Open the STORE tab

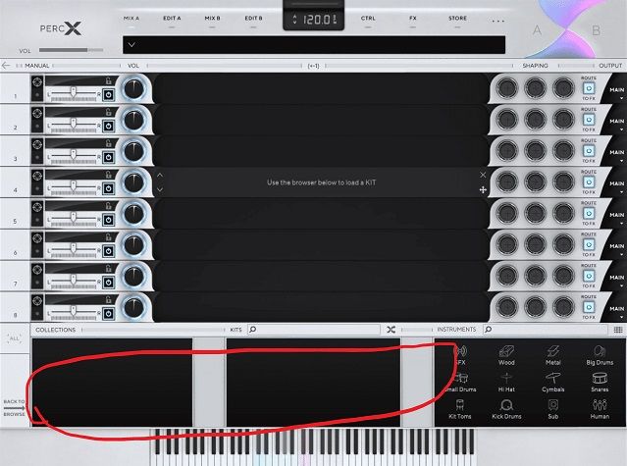click(x=457, y=19)
